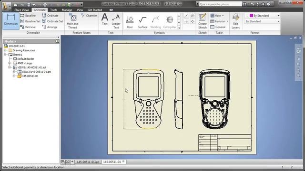Close the Model browser panel
The height and width of the screenshot is (171, 305).
(58, 37)
